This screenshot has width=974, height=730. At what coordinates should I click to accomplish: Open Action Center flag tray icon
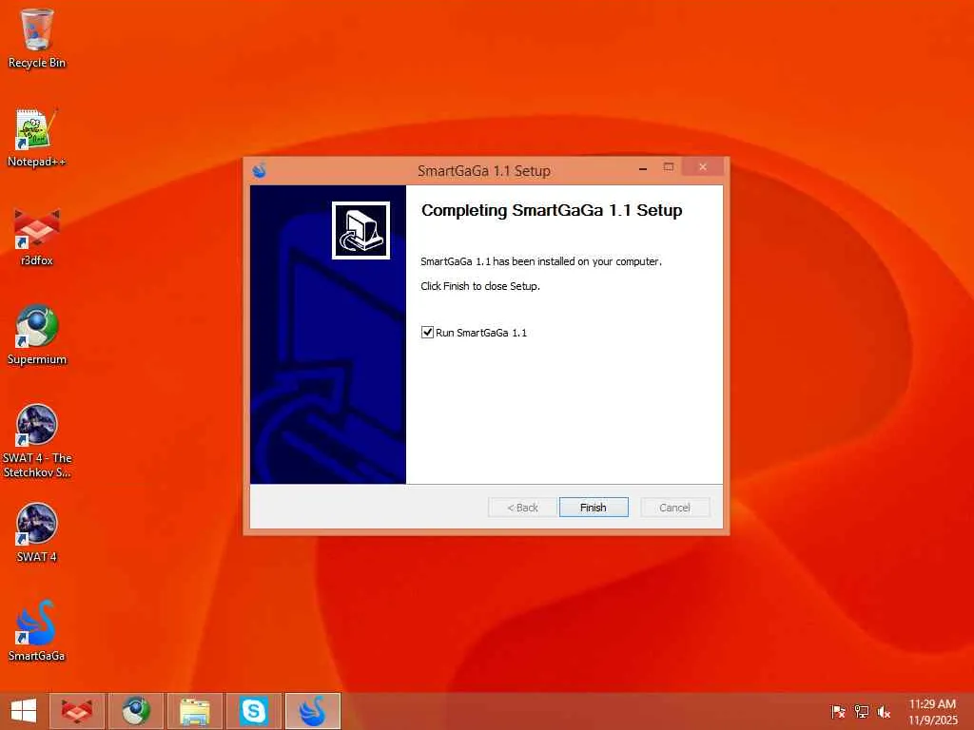click(838, 711)
